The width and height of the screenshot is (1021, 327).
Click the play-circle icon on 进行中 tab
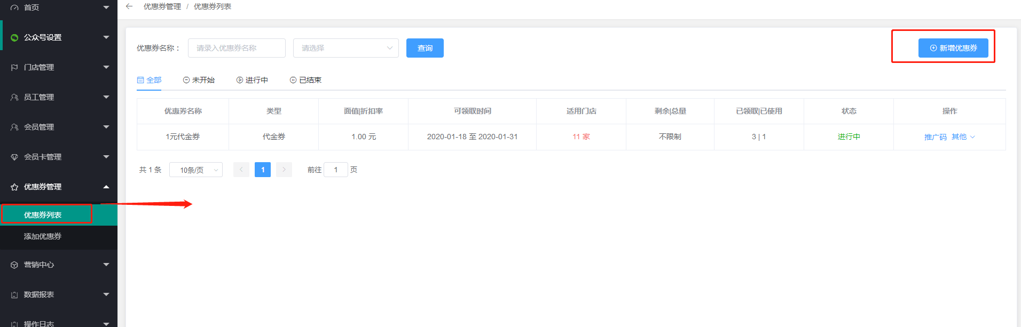pos(240,80)
